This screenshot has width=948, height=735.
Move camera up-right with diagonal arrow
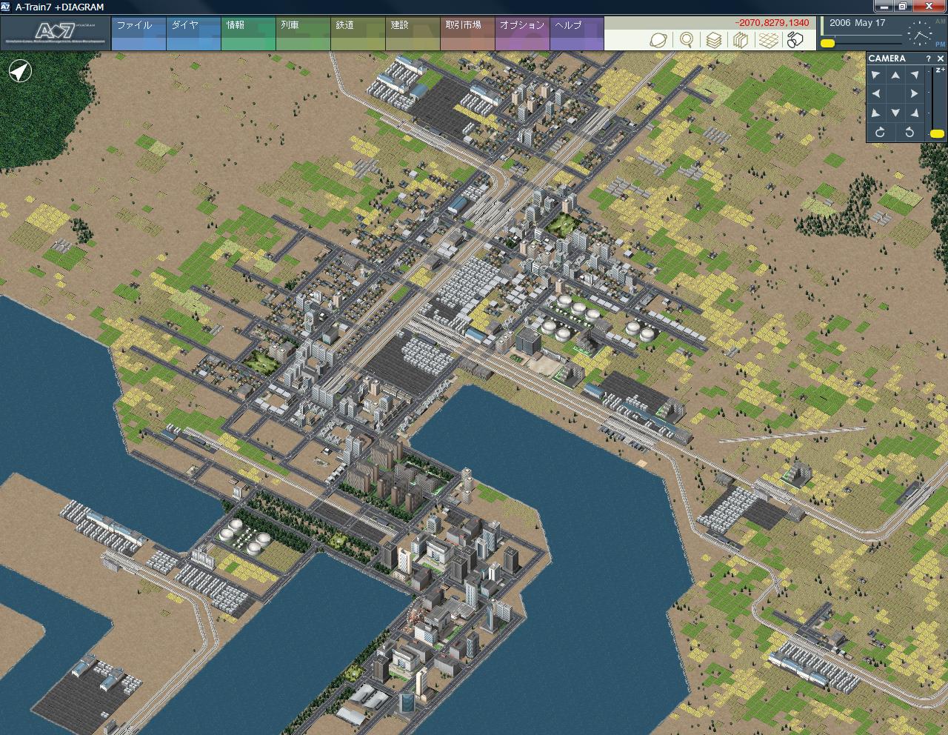tap(915, 75)
